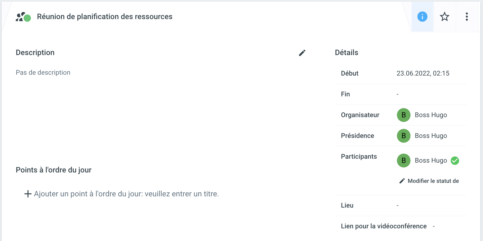Click Pas de description placeholder text
483x241 pixels.
[x=43, y=72]
